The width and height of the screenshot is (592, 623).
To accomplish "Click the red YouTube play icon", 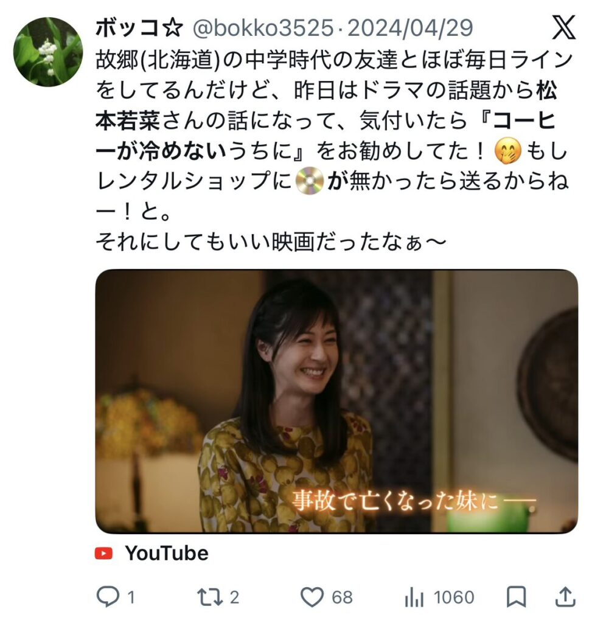I will 103,553.
